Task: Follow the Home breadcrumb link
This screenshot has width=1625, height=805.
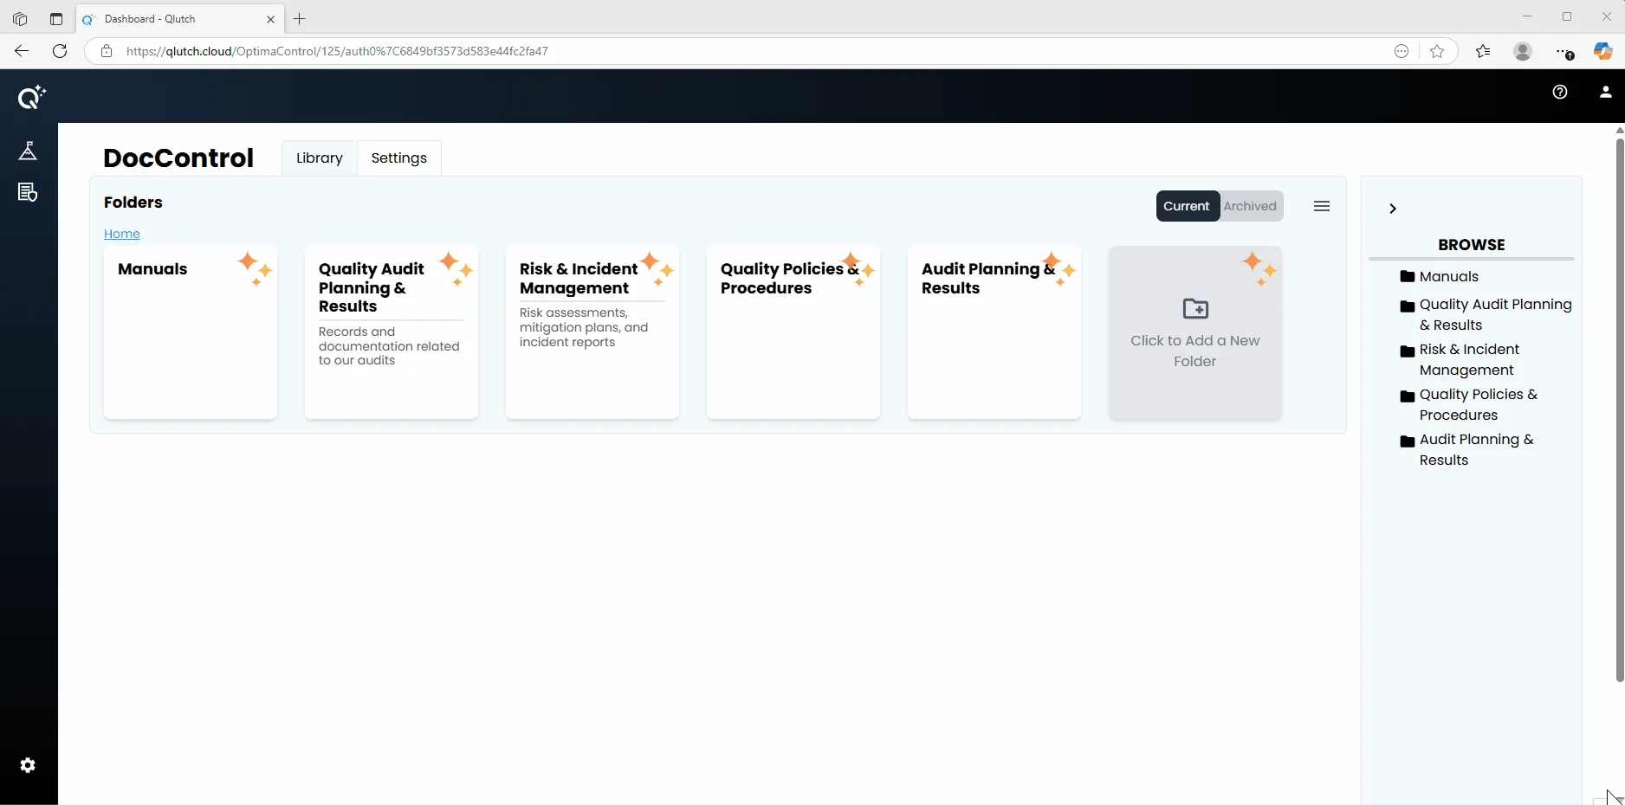Action: pos(122,234)
